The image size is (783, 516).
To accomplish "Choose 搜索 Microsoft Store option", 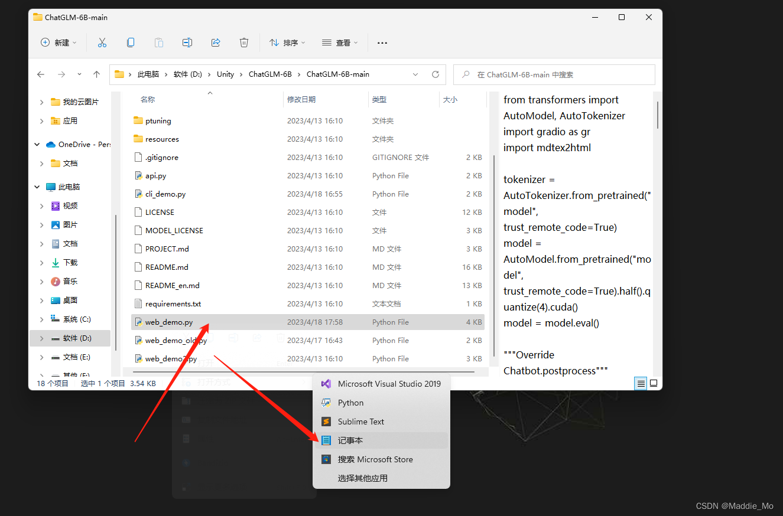I will click(x=381, y=459).
